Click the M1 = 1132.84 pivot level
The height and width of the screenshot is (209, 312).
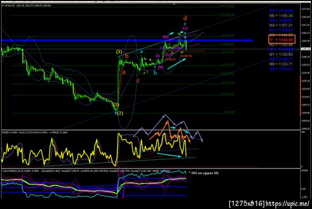click(x=281, y=54)
